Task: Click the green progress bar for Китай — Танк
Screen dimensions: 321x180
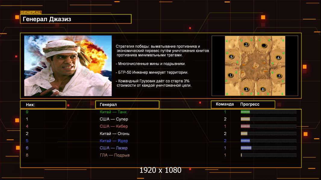Action: [268, 112]
